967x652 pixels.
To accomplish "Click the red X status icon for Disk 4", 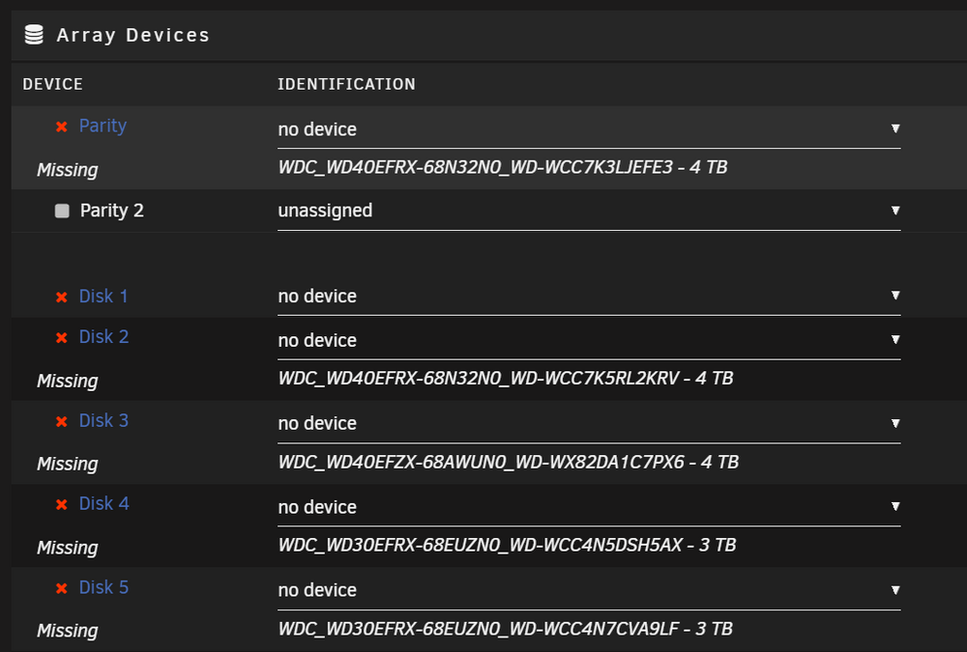I will click(x=62, y=505).
